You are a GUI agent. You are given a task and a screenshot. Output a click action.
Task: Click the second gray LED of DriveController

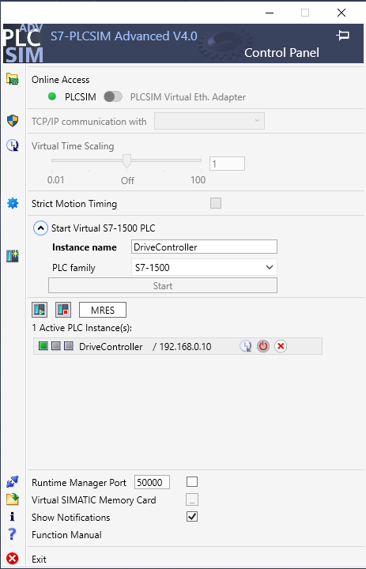pos(56,346)
